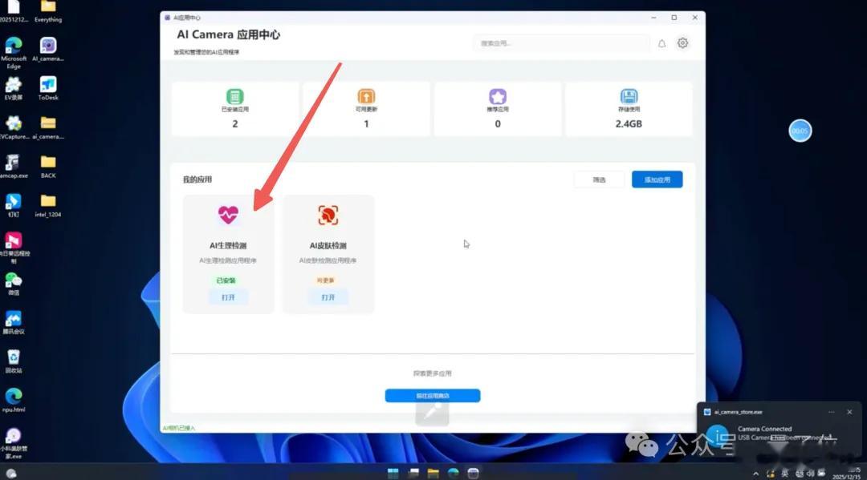
Task: Select the heart icon on AI生理检测 card
Action: point(227,214)
